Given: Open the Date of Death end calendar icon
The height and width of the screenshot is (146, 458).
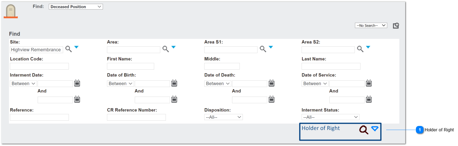Looking at the screenshot, I should (271, 99).
